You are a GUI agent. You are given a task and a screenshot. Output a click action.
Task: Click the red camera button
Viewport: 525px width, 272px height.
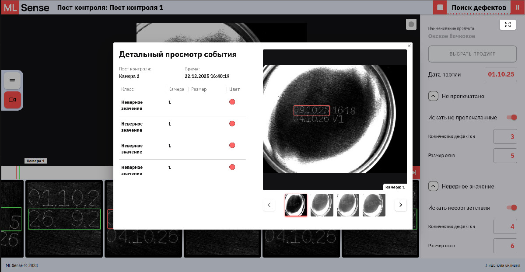[x=12, y=100]
